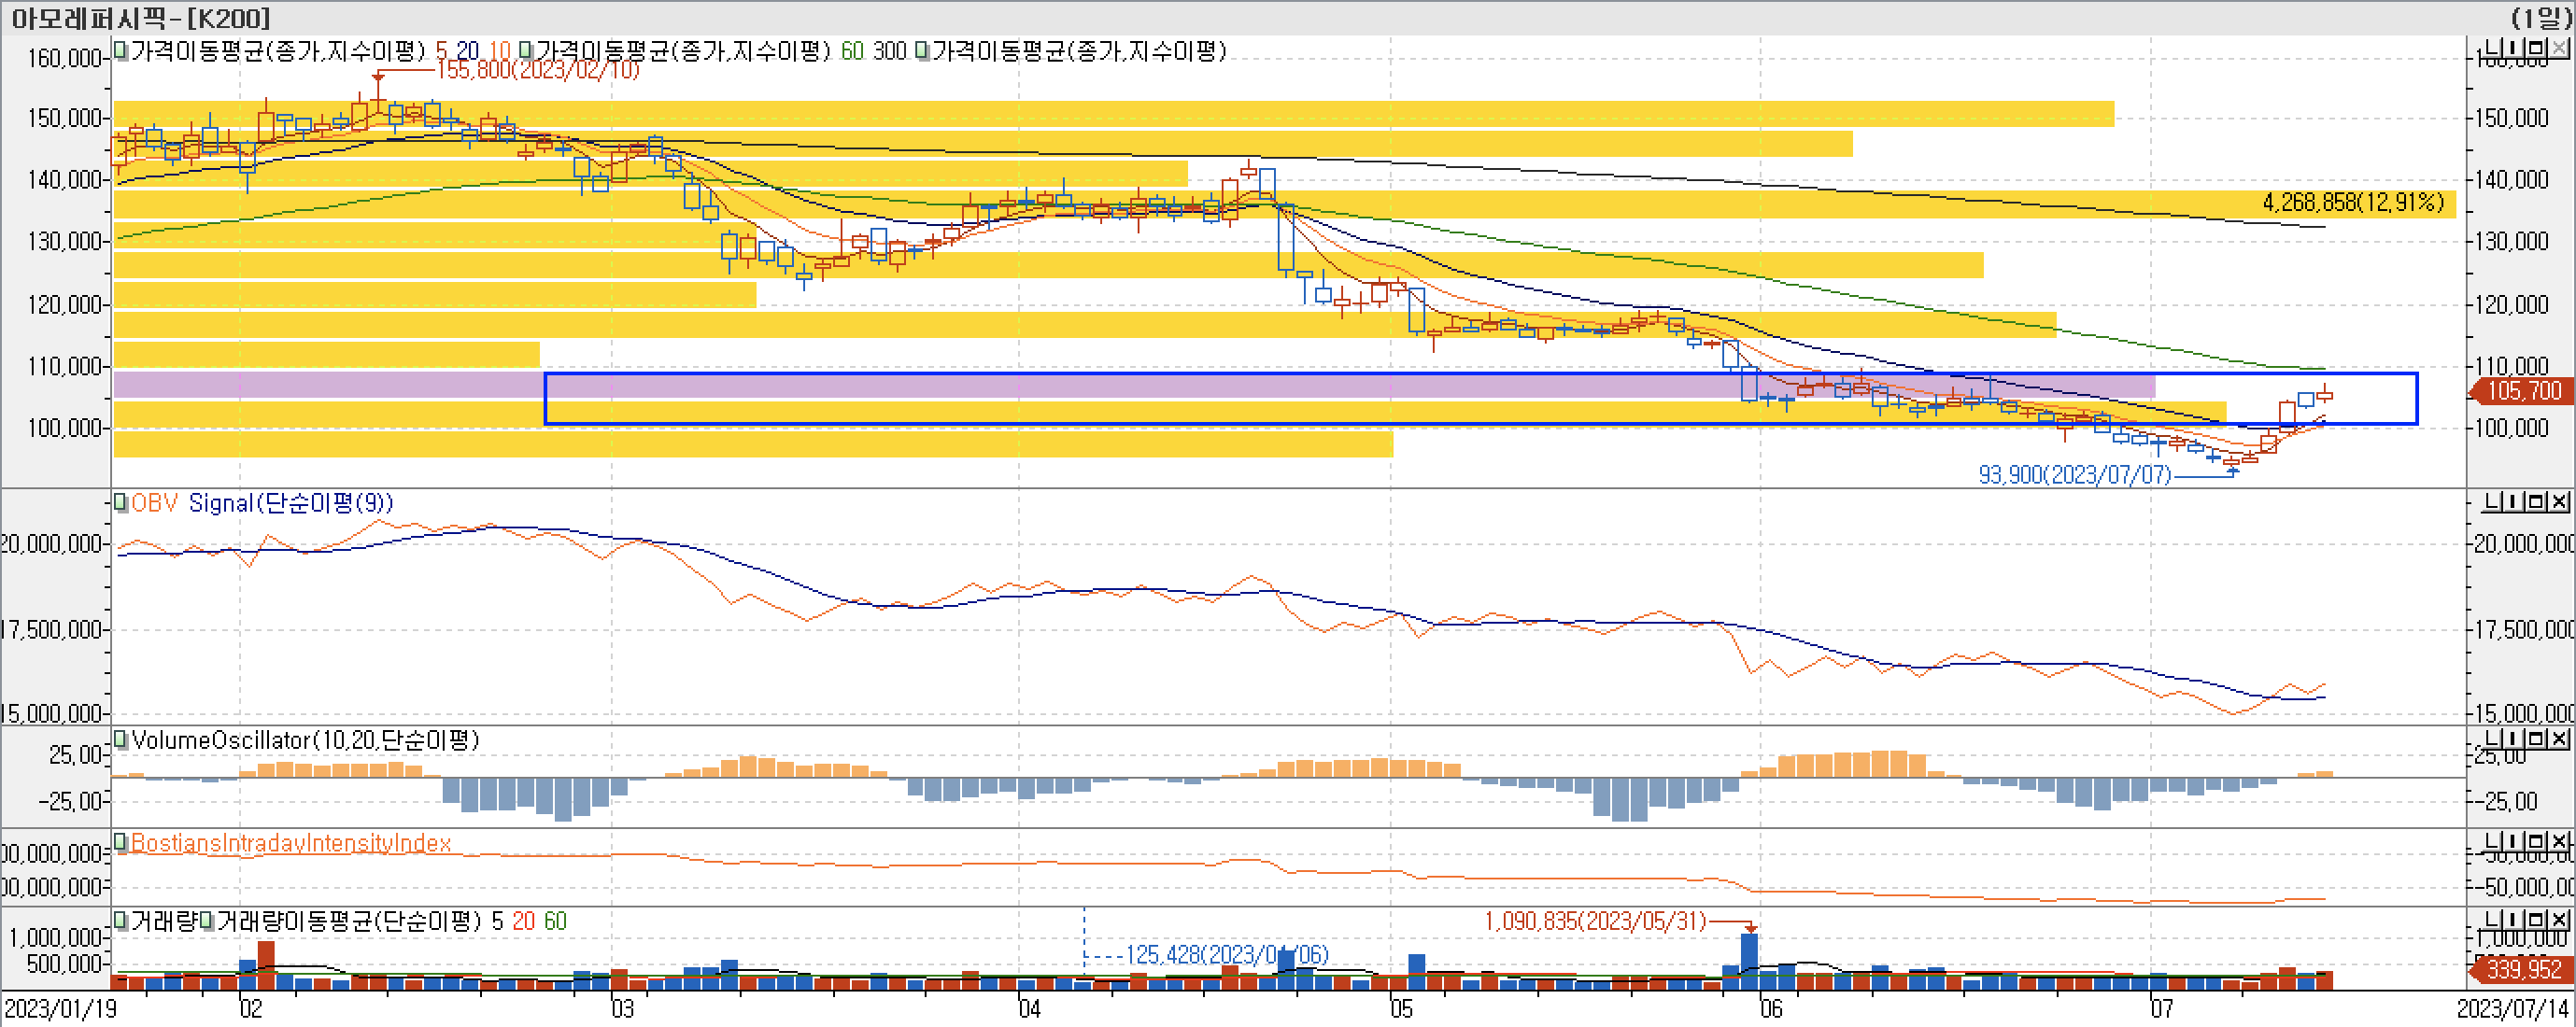Viewport: 2576px width, 1027px height.
Task: Click the red 105,700 current price tag
Action: tap(2522, 391)
